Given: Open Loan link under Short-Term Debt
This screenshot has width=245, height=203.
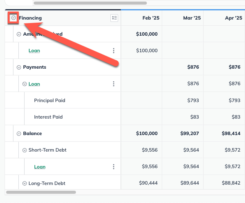Looking at the screenshot, I should pos(40,167).
